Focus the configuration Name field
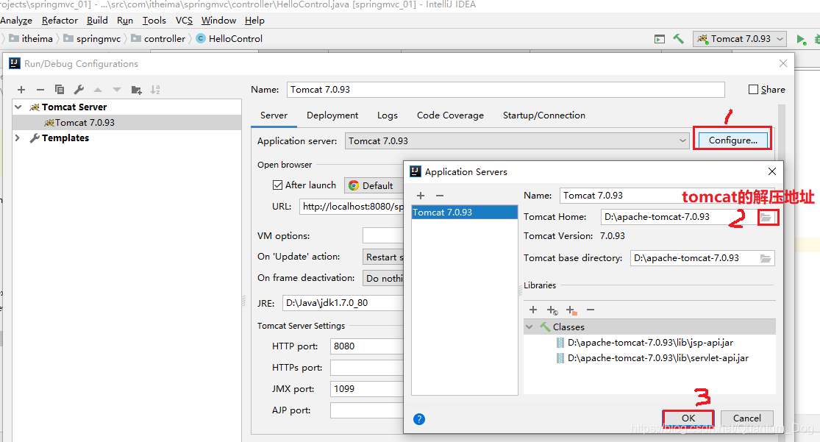Image resolution: width=820 pixels, height=442 pixels. click(x=506, y=90)
